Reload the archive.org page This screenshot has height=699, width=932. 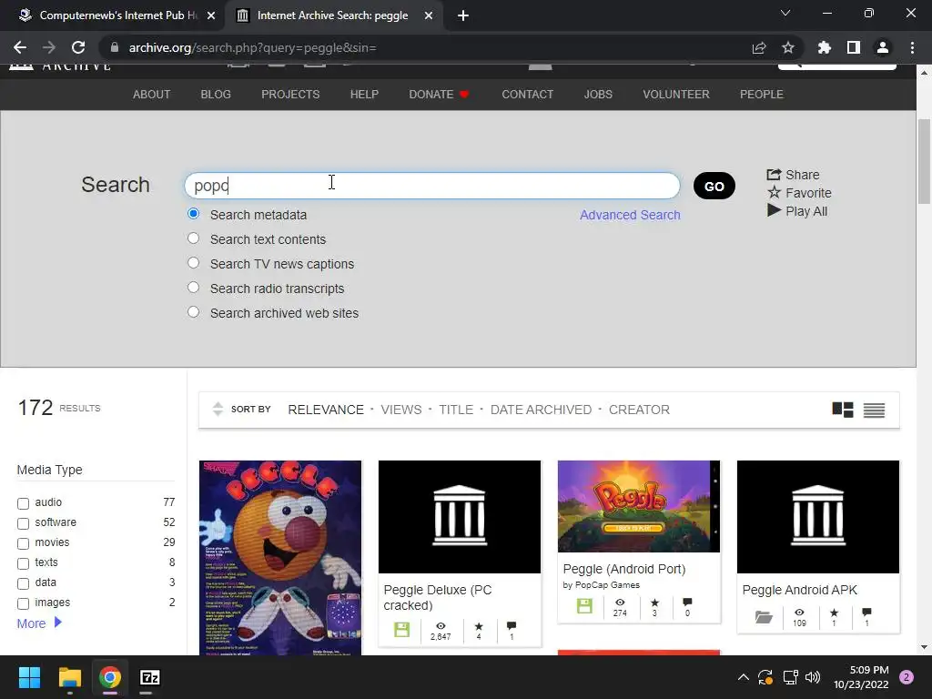[78, 47]
